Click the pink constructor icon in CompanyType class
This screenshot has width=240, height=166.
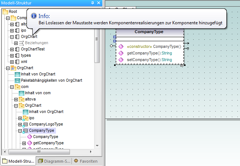pyautogui.click(x=121, y=47)
